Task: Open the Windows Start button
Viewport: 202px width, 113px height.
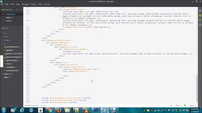Action: 3,110
